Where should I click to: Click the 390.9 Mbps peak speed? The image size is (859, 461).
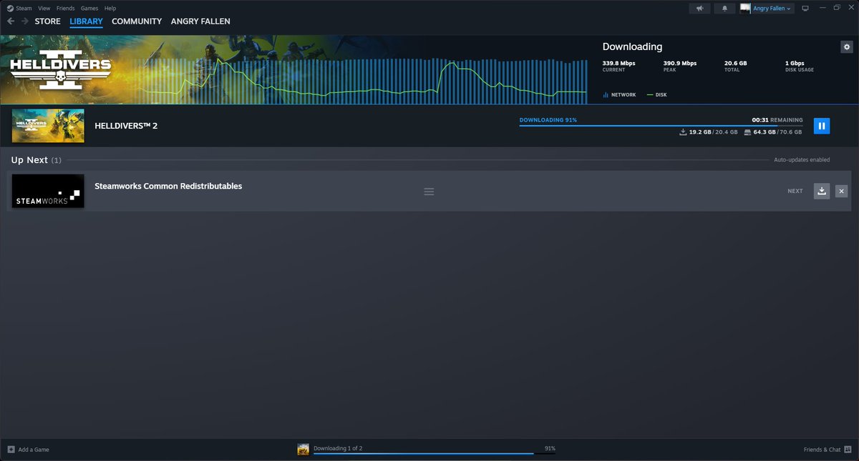point(679,63)
